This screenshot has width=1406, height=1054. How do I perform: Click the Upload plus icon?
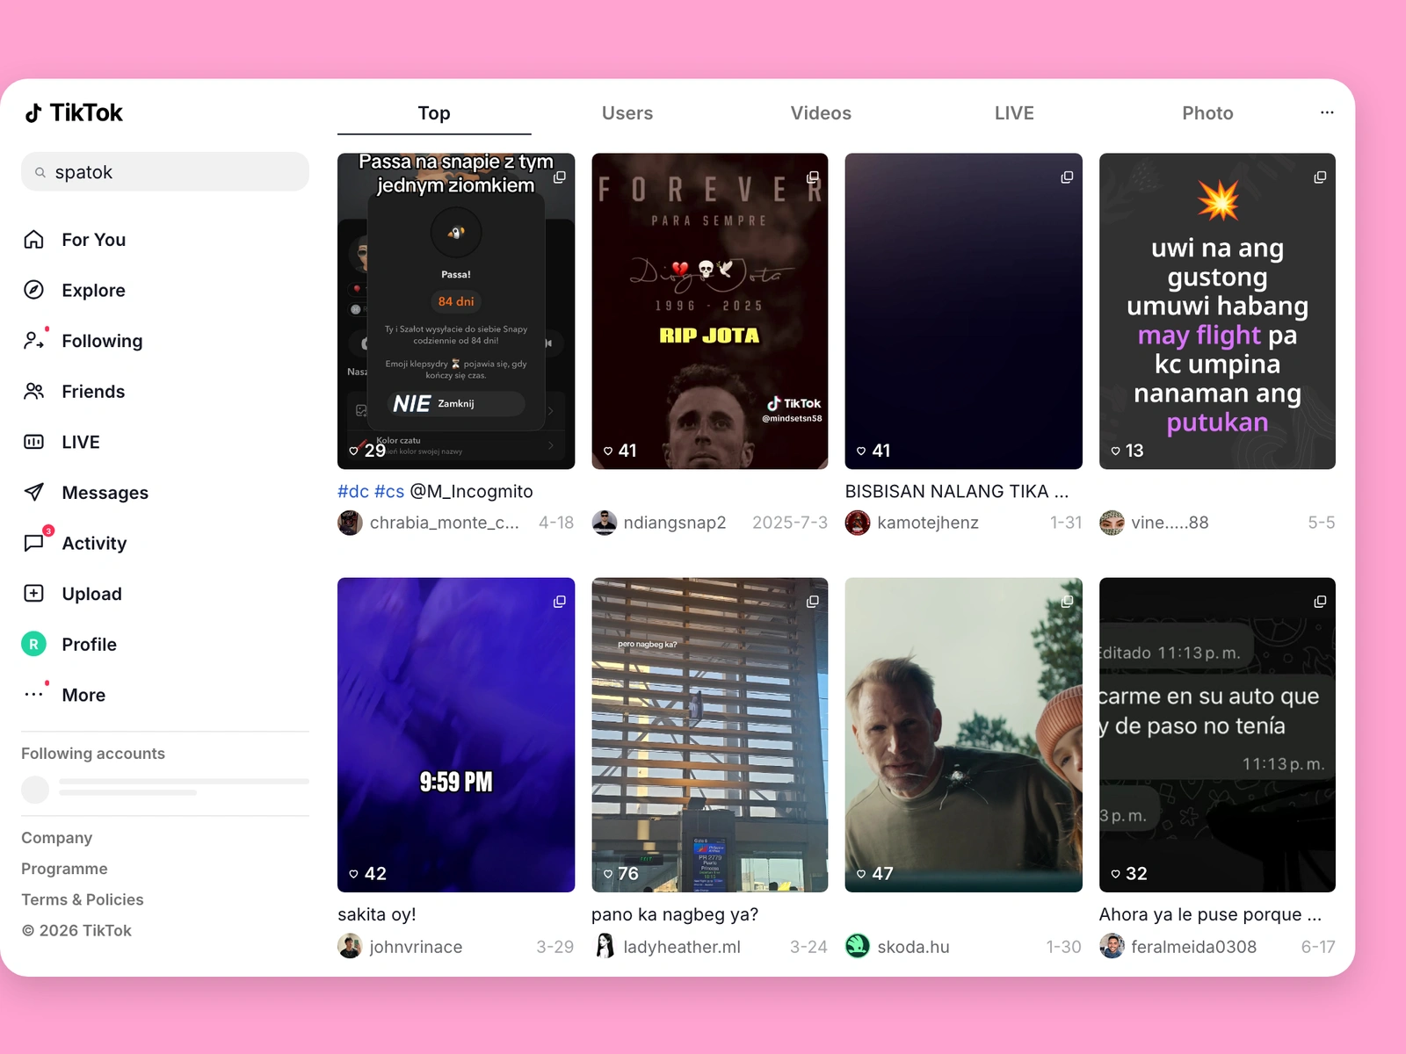coord(33,594)
